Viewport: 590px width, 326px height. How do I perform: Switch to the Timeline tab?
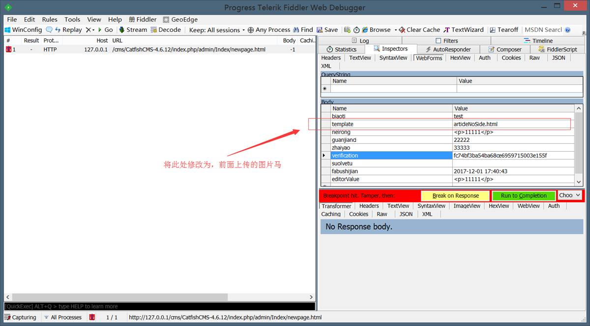point(538,41)
